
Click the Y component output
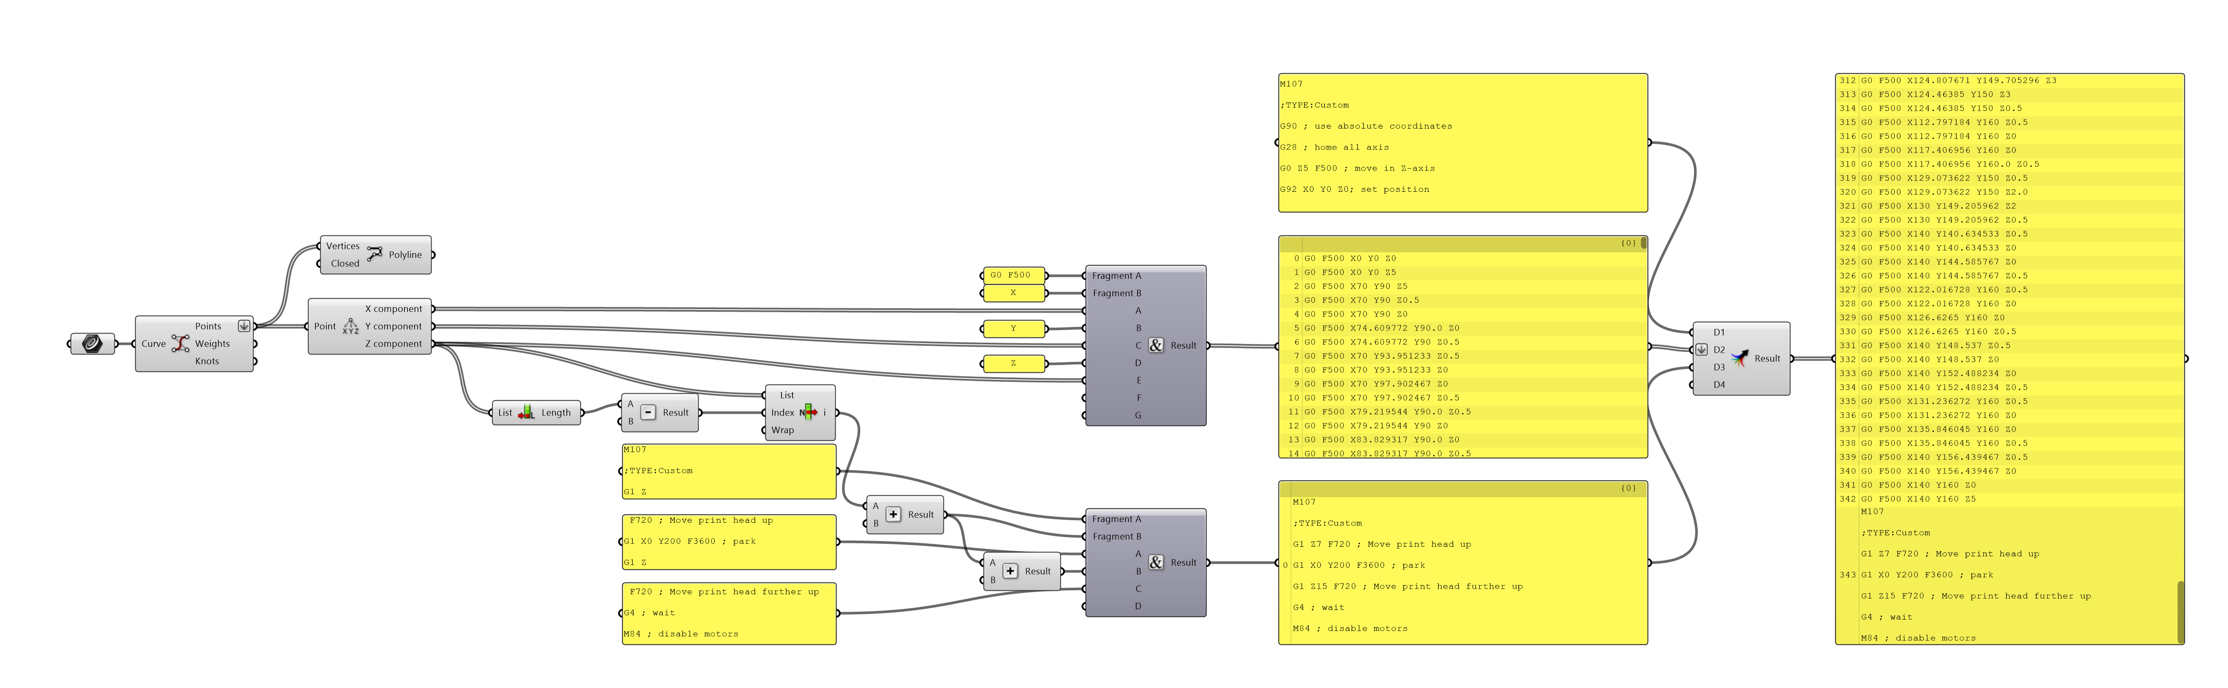coord(394,327)
